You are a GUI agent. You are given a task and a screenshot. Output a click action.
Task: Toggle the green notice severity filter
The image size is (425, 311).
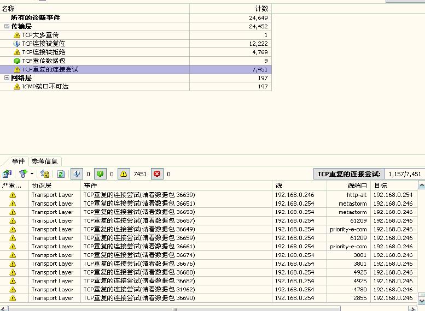(x=100, y=174)
